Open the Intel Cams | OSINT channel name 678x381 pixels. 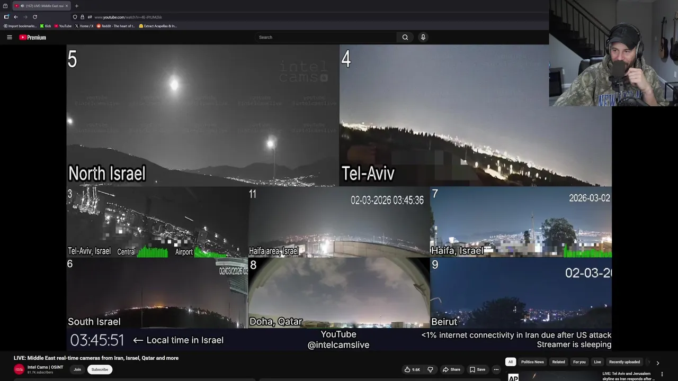pos(45,367)
